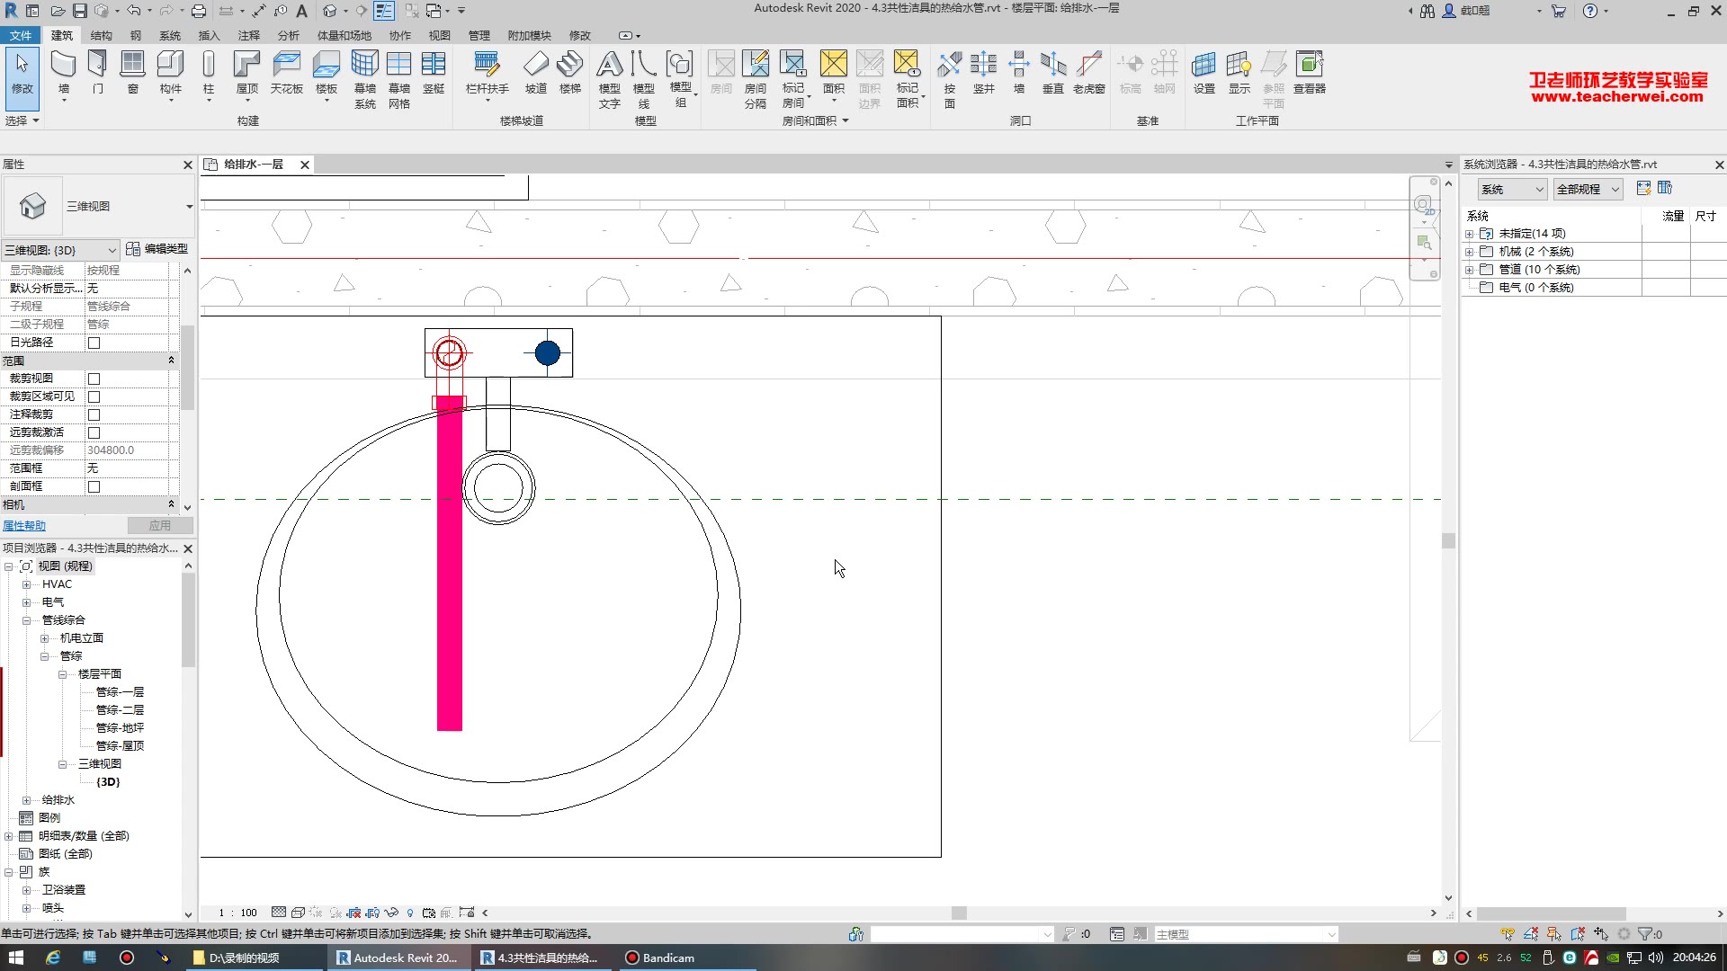
Task: Click the 编辑类型 button
Action: coord(157,249)
